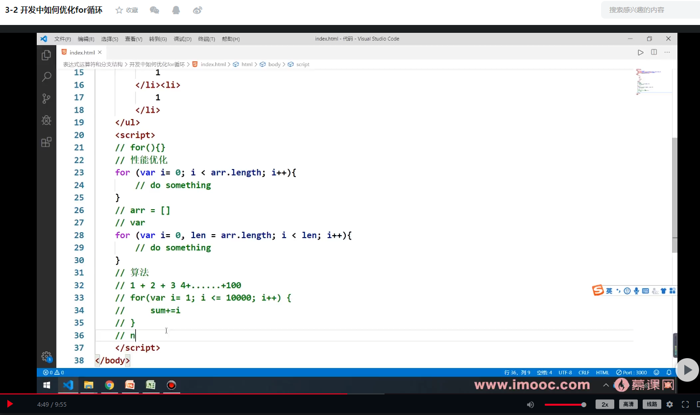700x415 pixels.
Task: Open the Debug panel bug icon
Action: click(47, 120)
